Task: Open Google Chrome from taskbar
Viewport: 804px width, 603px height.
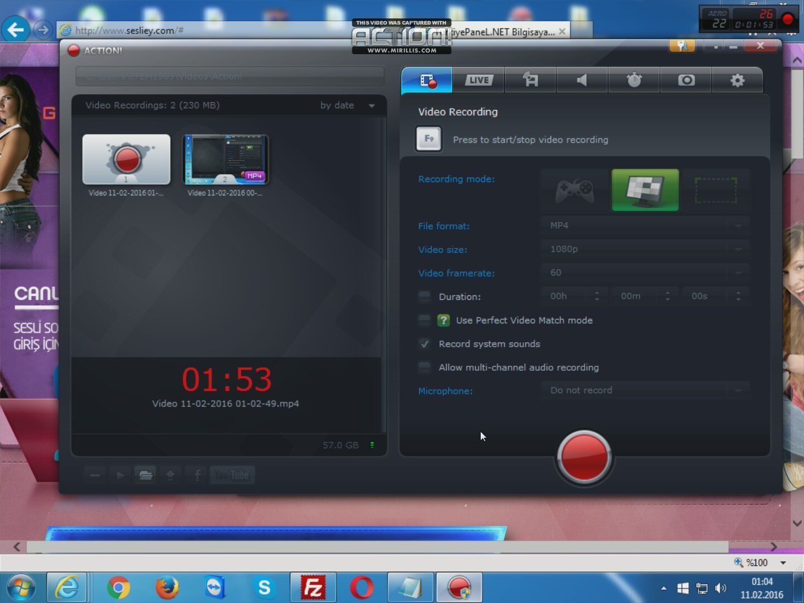Action: 118,588
